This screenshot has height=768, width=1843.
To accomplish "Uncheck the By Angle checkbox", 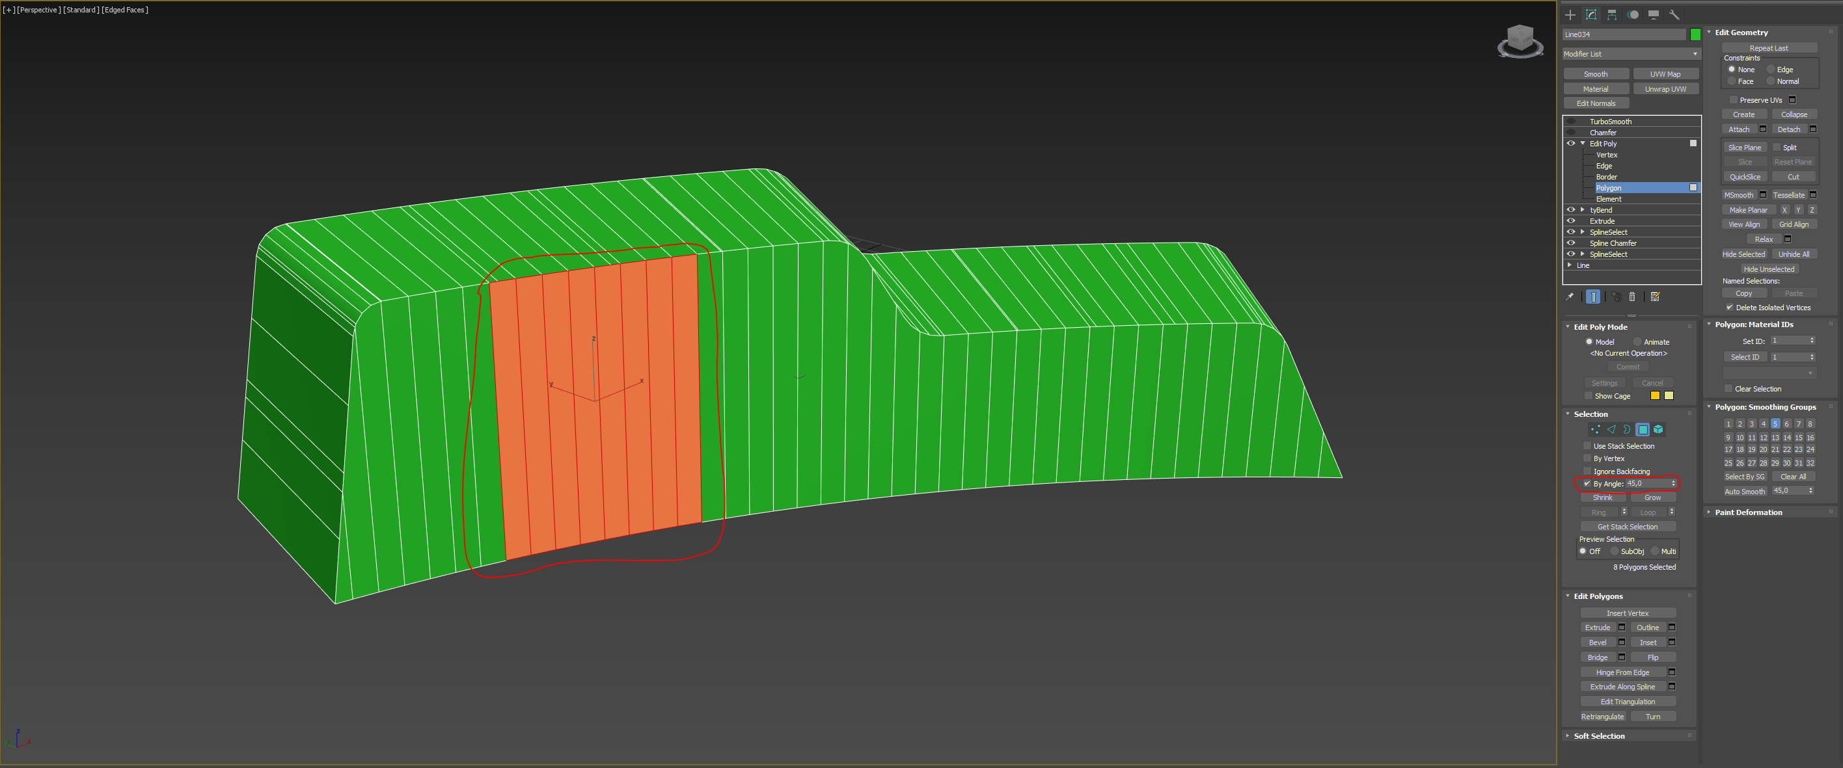I will [x=1587, y=484].
